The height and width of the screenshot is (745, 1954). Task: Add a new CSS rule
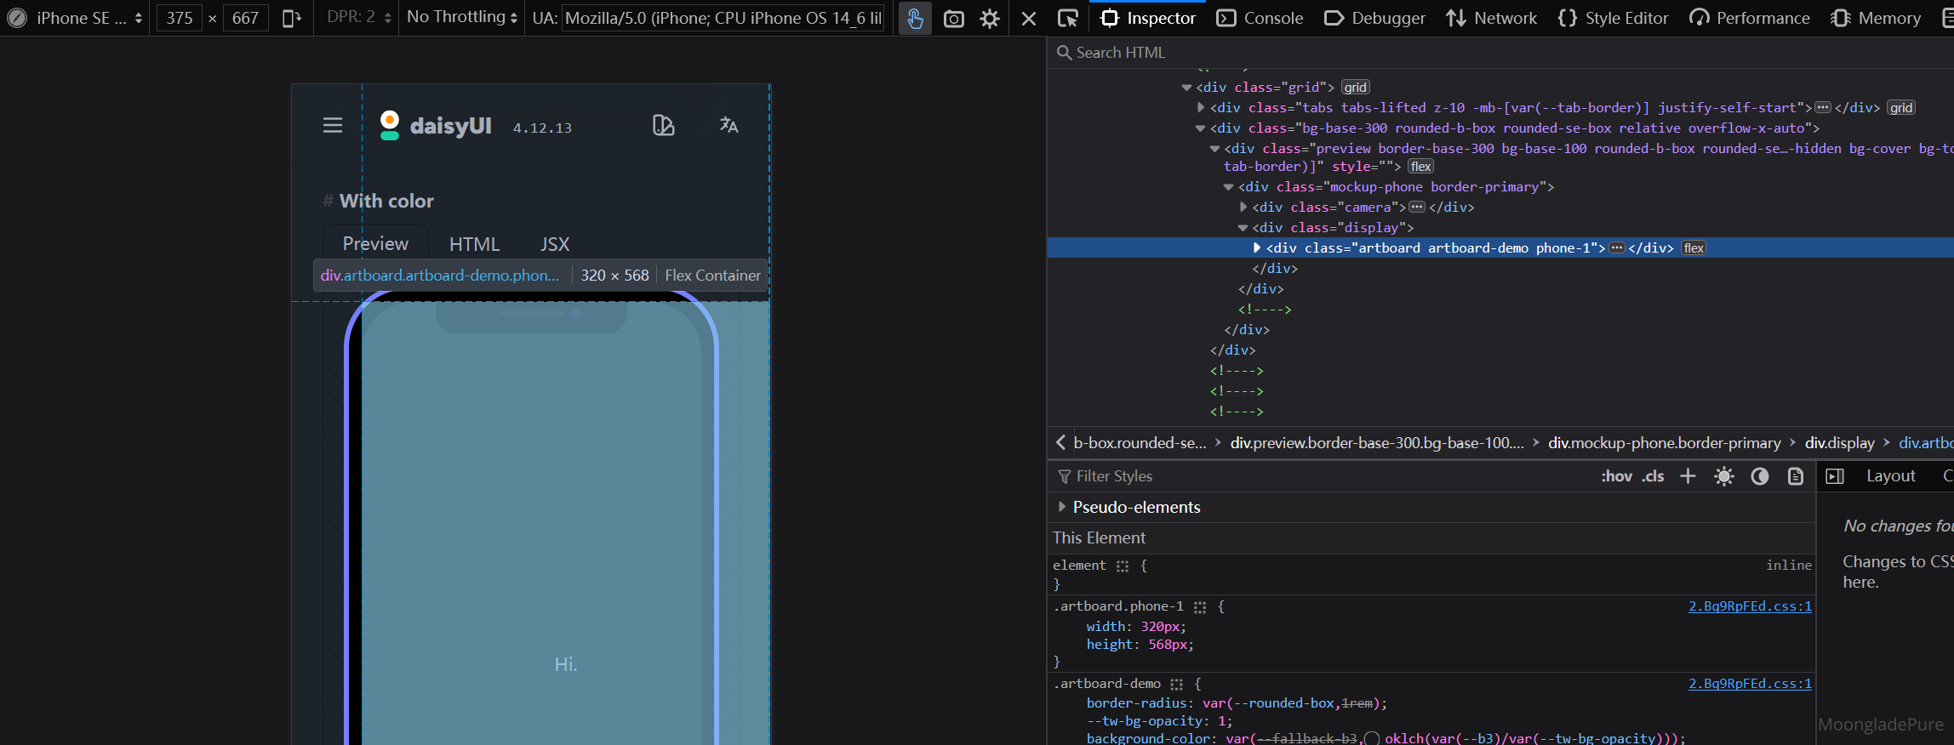click(x=1688, y=476)
